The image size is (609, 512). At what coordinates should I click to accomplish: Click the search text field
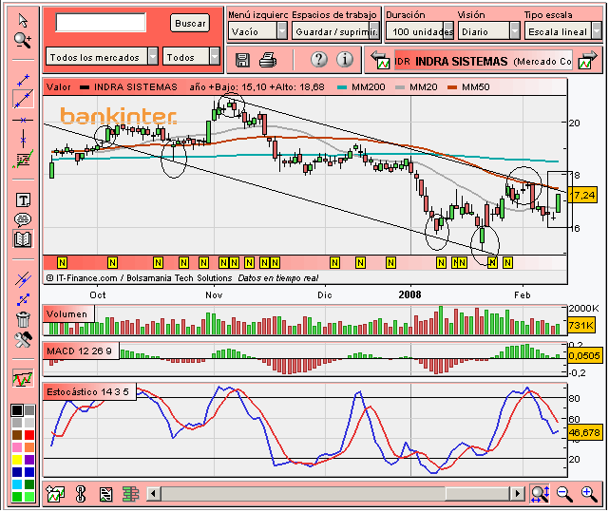(101, 23)
